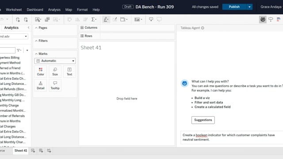Open the Data pane view options arrow
The height and width of the screenshot is (159, 283).
click(27, 50)
